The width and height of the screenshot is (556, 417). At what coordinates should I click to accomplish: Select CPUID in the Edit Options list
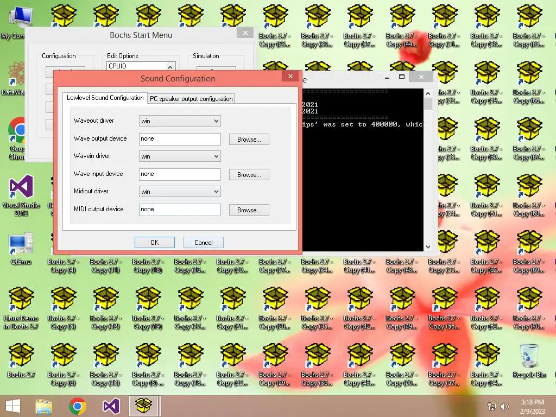(136, 66)
